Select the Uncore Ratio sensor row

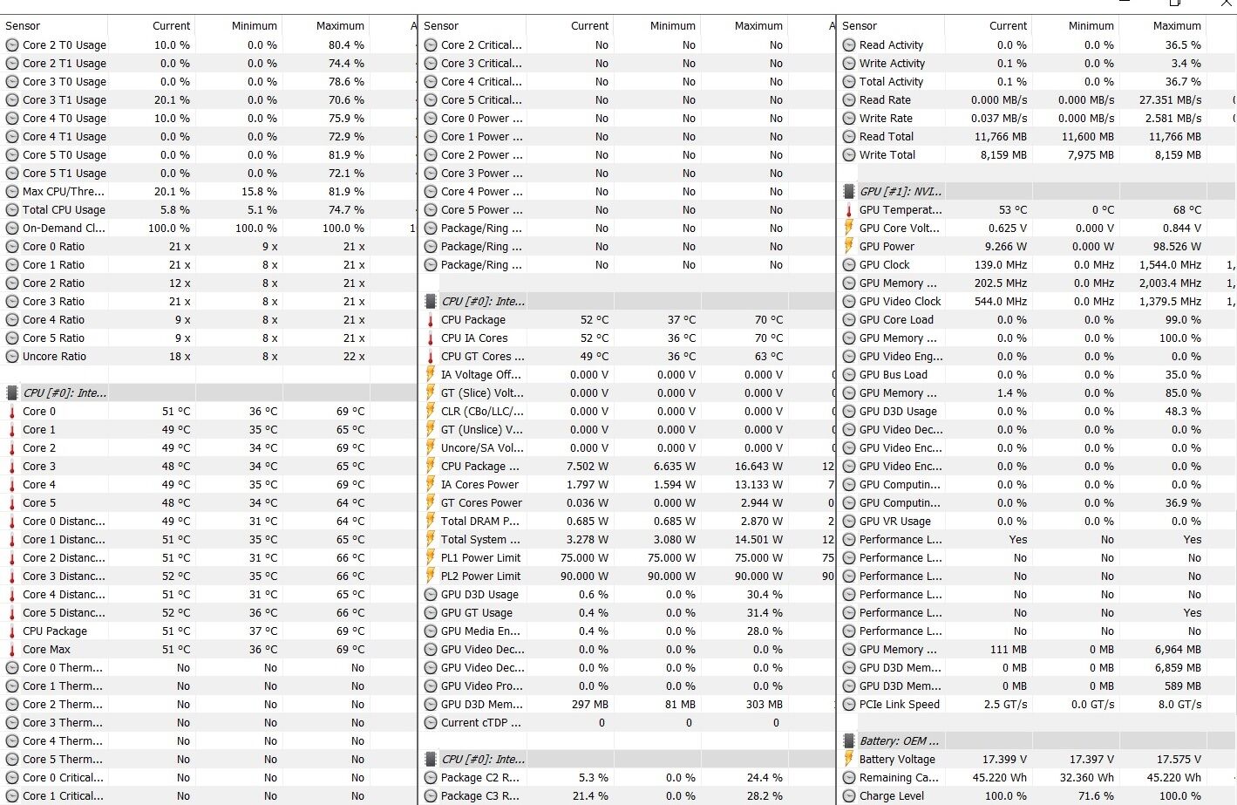click(54, 357)
